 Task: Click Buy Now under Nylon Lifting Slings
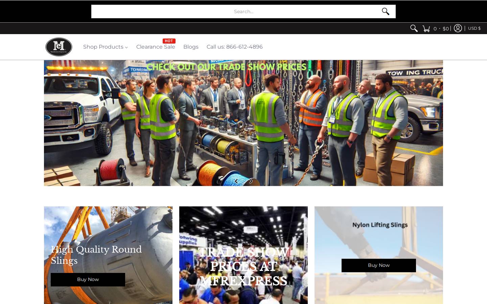tap(379, 265)
